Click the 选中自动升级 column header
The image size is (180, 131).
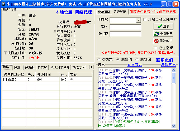pyautogui.click(x=14, y=75)
